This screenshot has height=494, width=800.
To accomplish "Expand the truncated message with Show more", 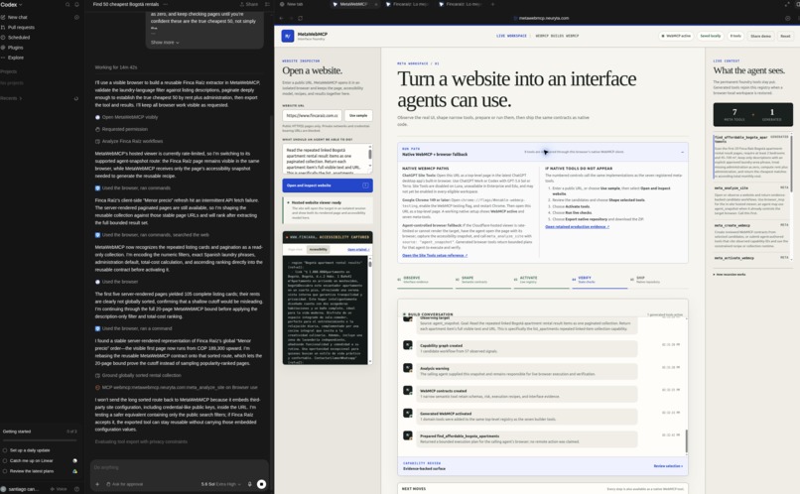I will point(165,43).
